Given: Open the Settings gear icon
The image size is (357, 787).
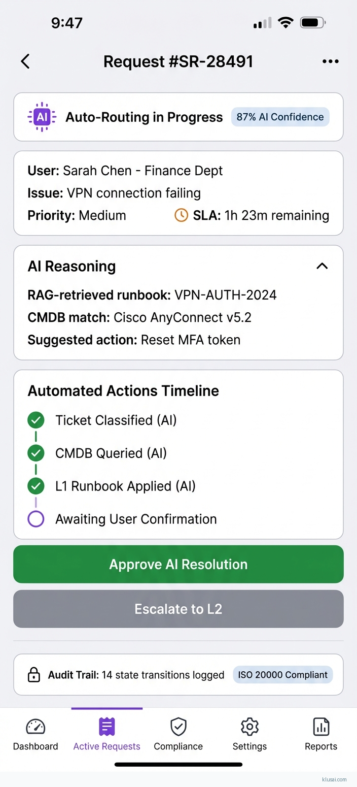Looking at the screenshot, I should coord(249,727).
